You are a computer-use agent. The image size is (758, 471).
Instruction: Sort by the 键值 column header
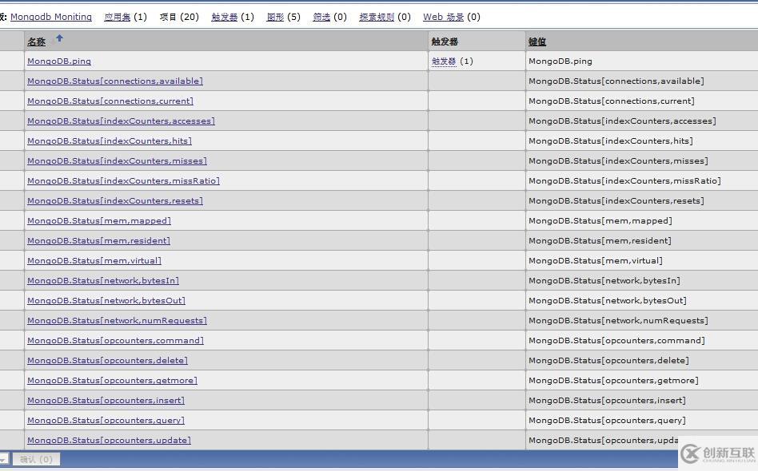537,42
